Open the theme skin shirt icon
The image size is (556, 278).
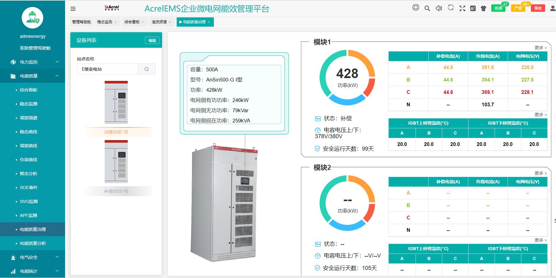(483, 8)
